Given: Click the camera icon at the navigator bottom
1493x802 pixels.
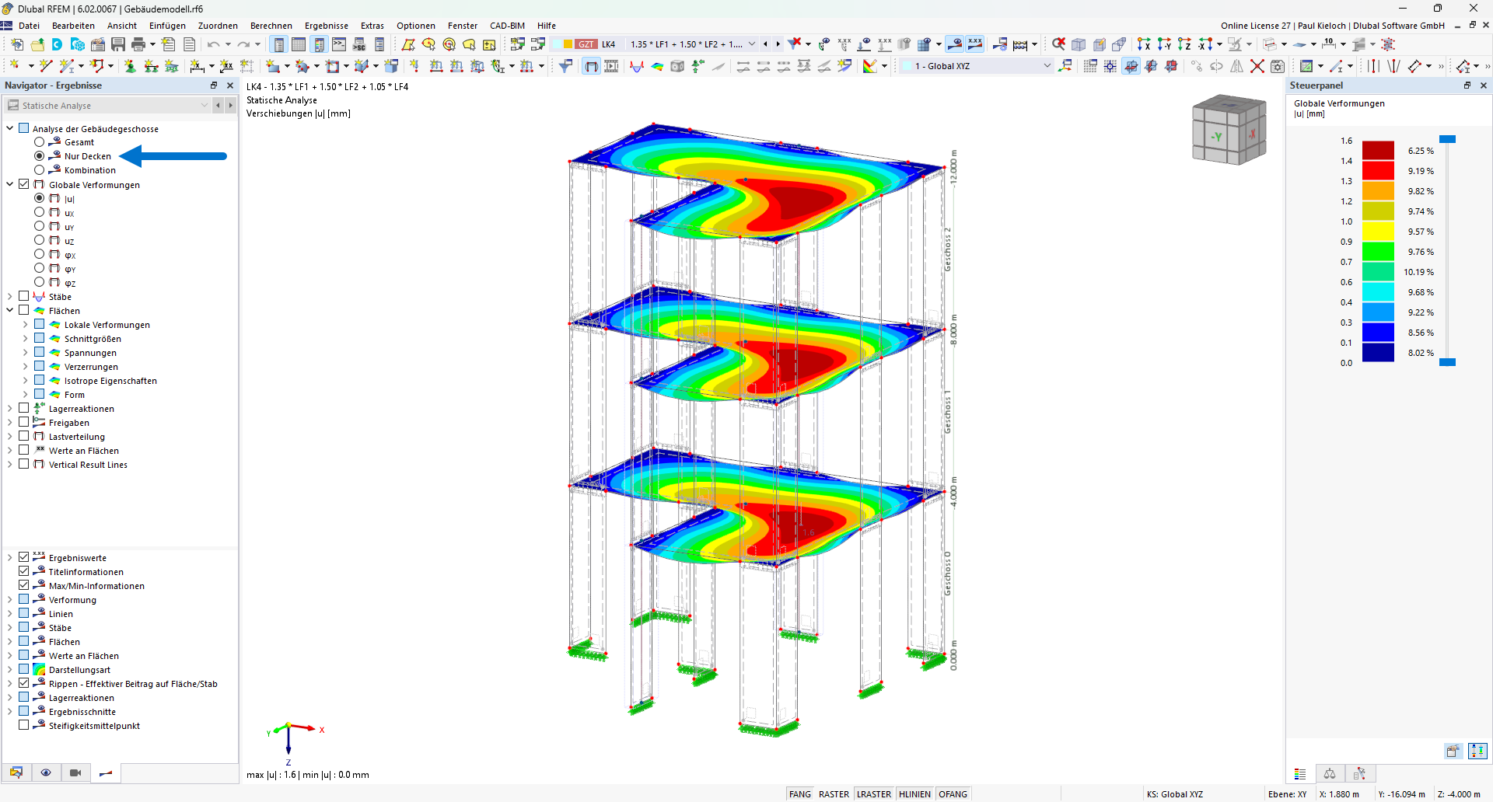Looking at the screenshot, I should [x=75, y=773].
